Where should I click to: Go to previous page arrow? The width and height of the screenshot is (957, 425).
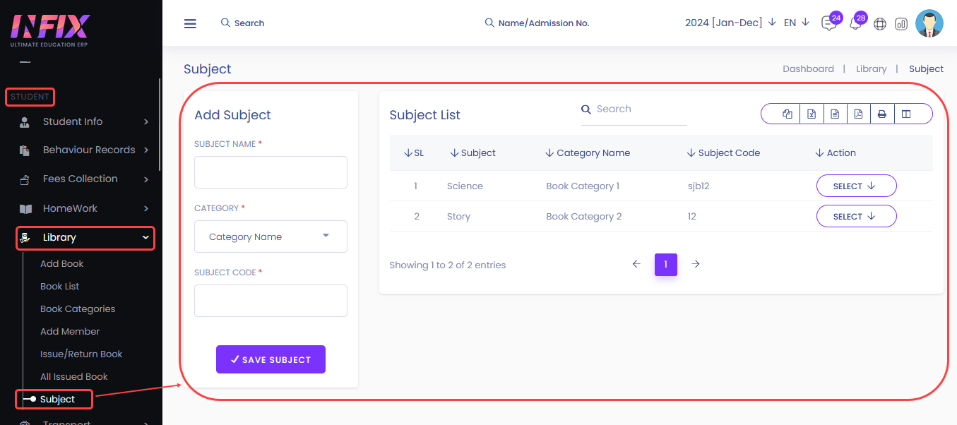click(x=636, y=264)
